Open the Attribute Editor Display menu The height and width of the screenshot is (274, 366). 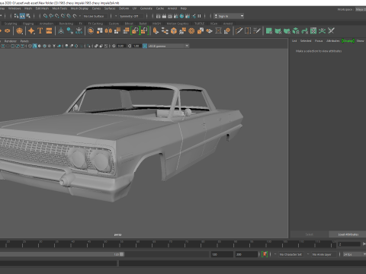(x=348, y=41)
